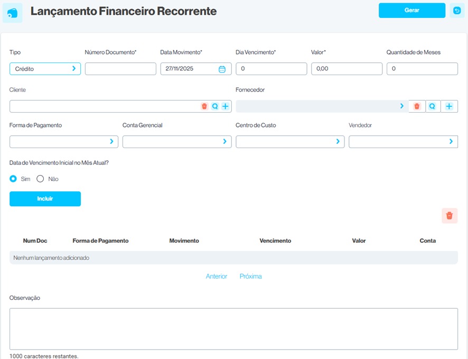Go to Próxima page of entries

coord(250,277)
